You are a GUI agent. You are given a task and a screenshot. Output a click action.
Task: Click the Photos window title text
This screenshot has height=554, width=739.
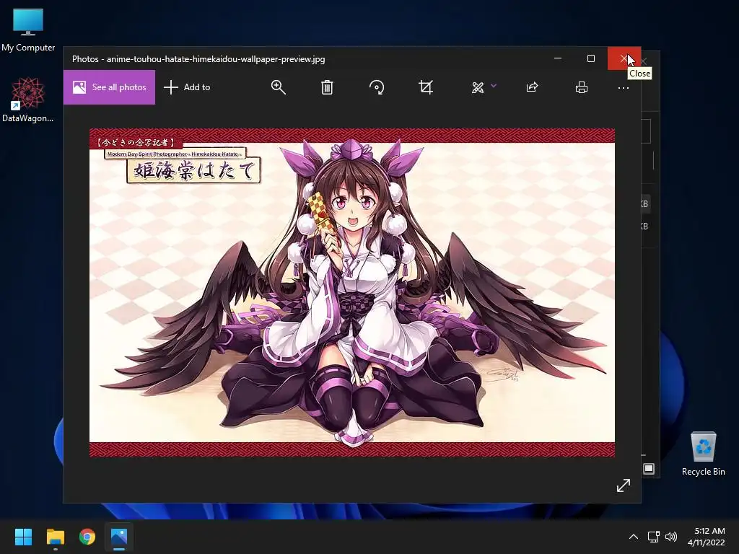tap(198, 59)
